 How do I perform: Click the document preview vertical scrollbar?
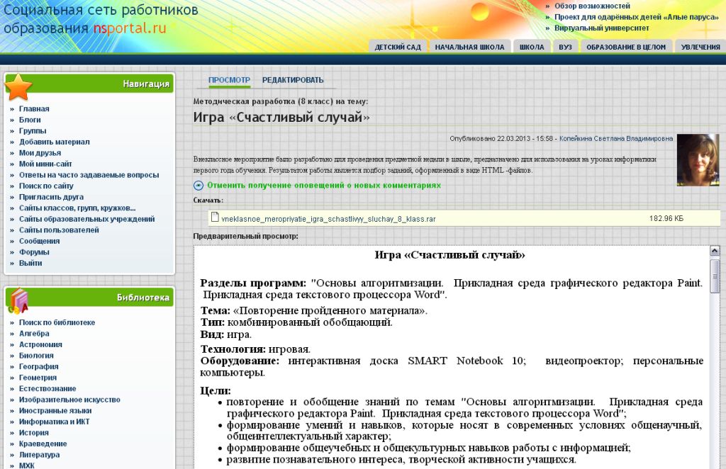(x=715, y=354)
